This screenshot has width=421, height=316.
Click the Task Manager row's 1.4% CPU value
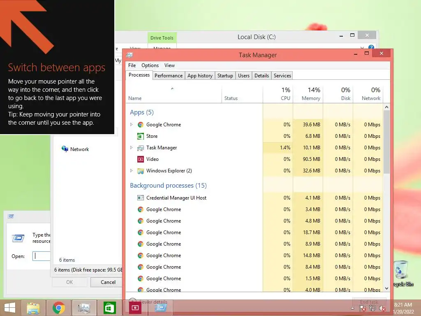[285, 148]
